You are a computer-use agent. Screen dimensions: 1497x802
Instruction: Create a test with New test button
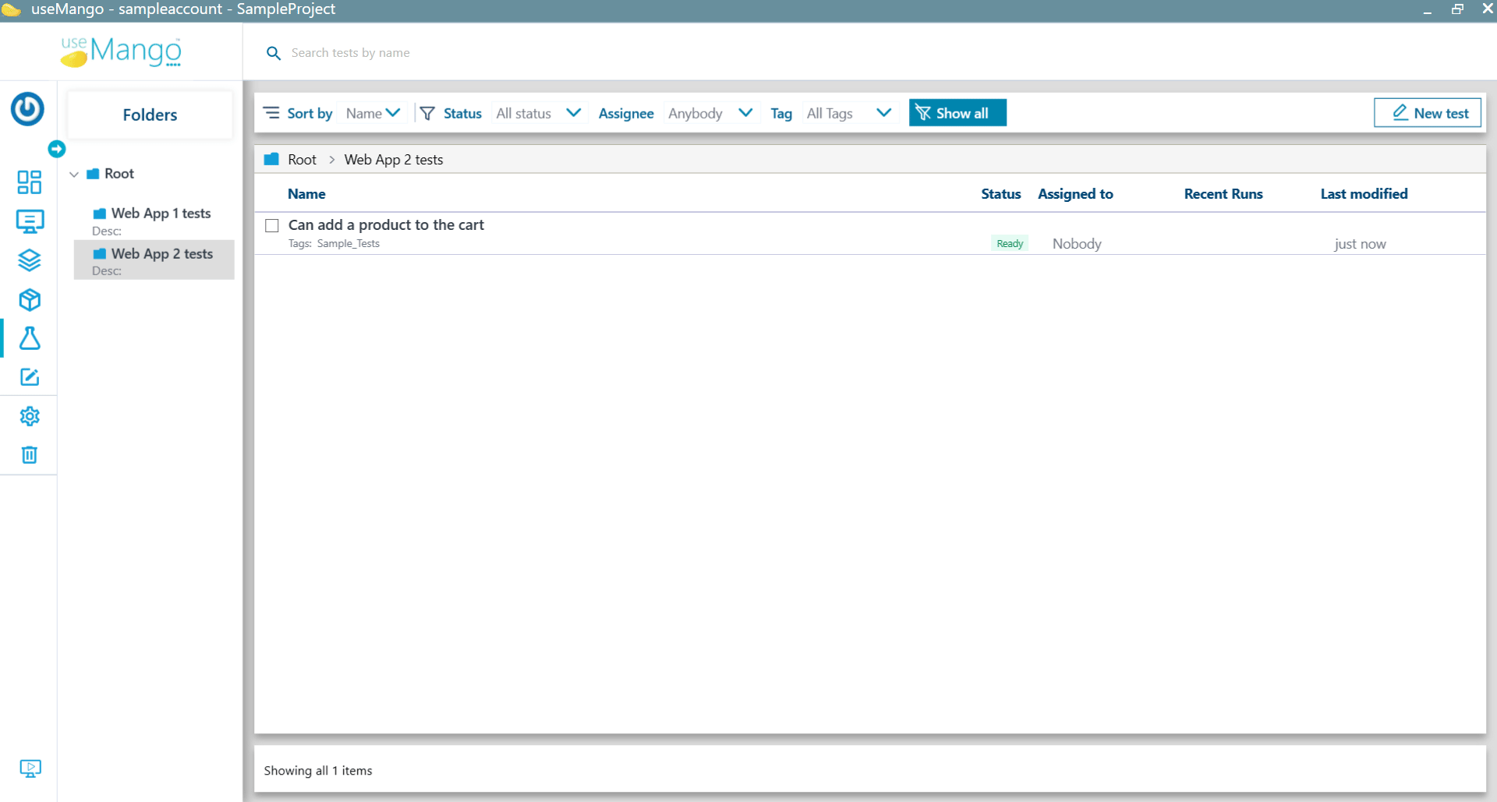coord(1427,113)
